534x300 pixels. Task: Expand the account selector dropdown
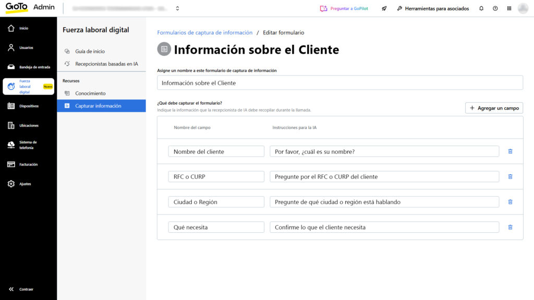[x=177, y=8]
